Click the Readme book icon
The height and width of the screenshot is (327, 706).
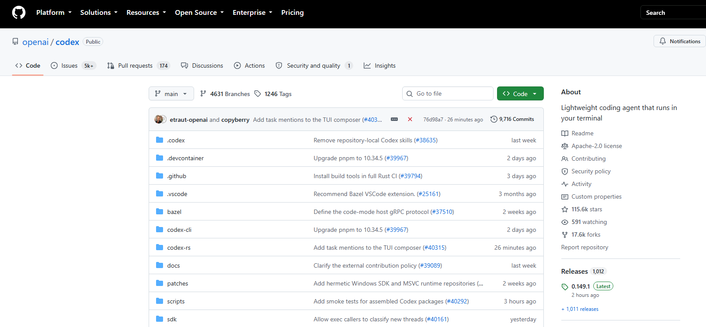coord(565,133)
